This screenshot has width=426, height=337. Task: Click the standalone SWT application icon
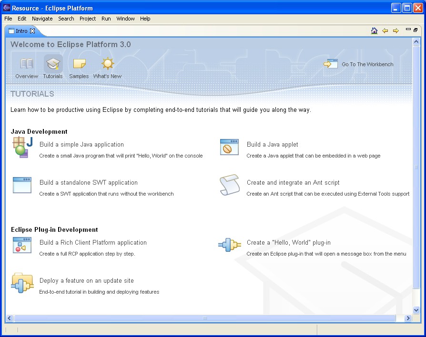click(22, 185)
